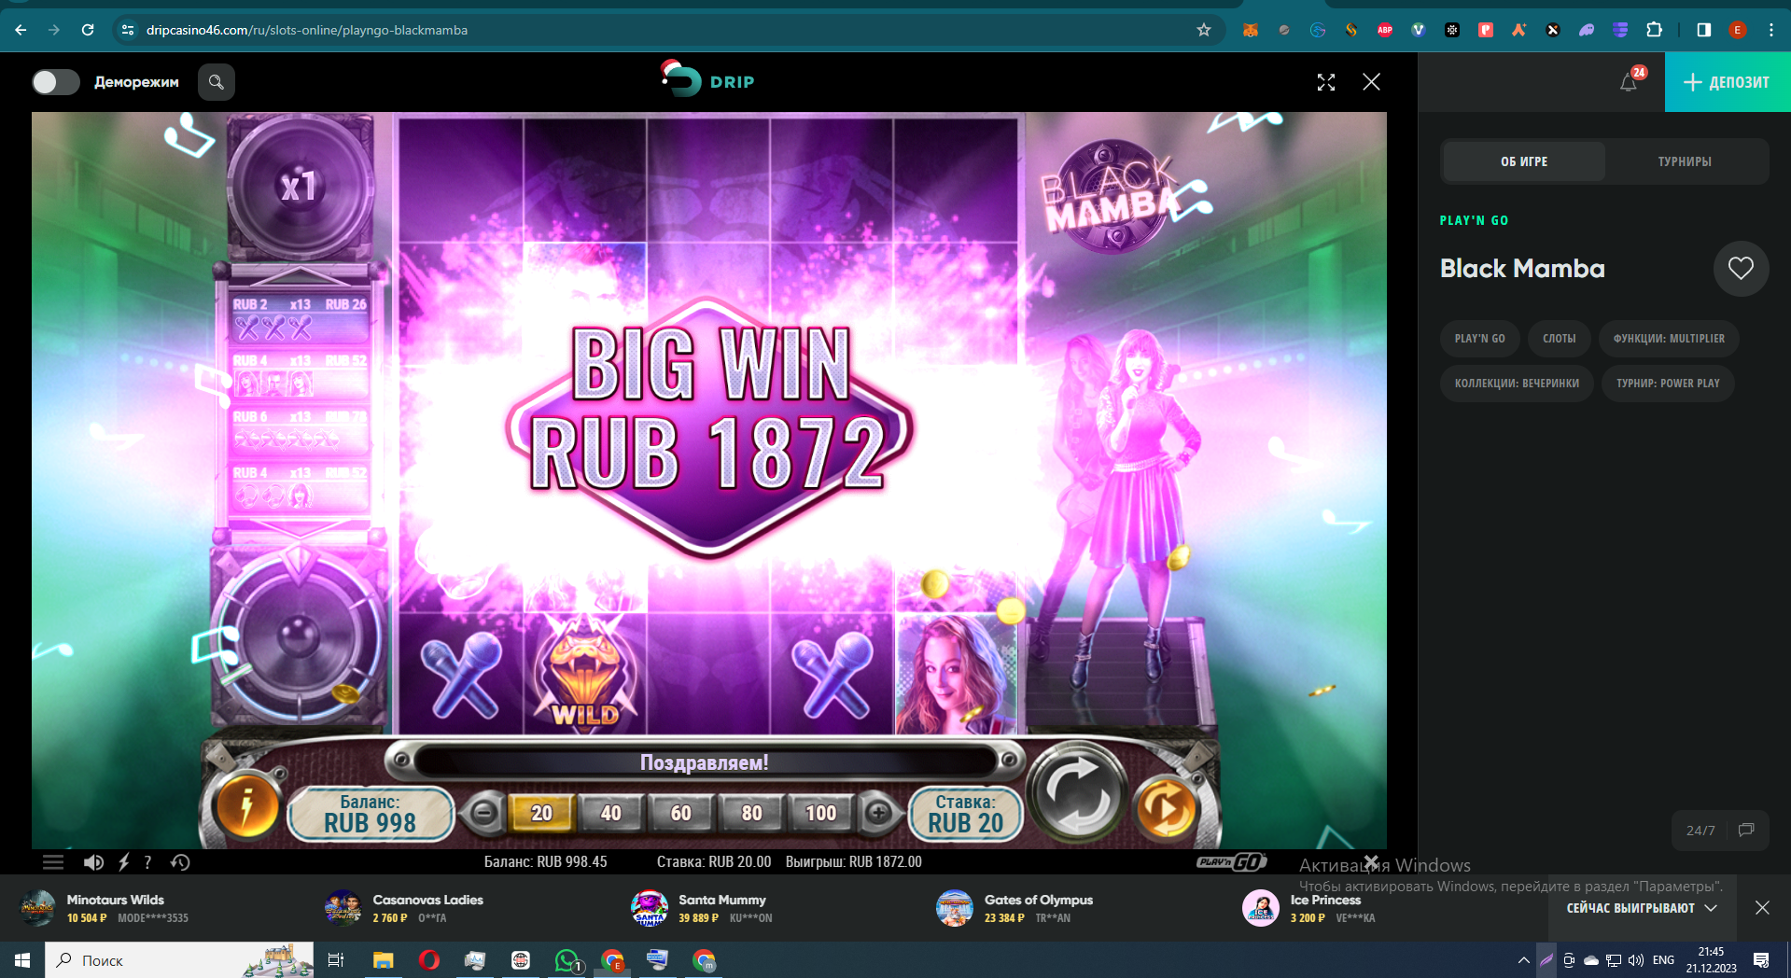This screenshot has height=978, width=1791.
Task: Decrease bet with the minus button
Action: click(x=483, y=813)
